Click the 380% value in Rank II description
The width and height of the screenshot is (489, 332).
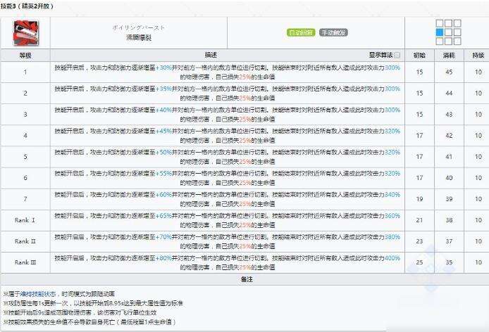click(x=392, y=237)
